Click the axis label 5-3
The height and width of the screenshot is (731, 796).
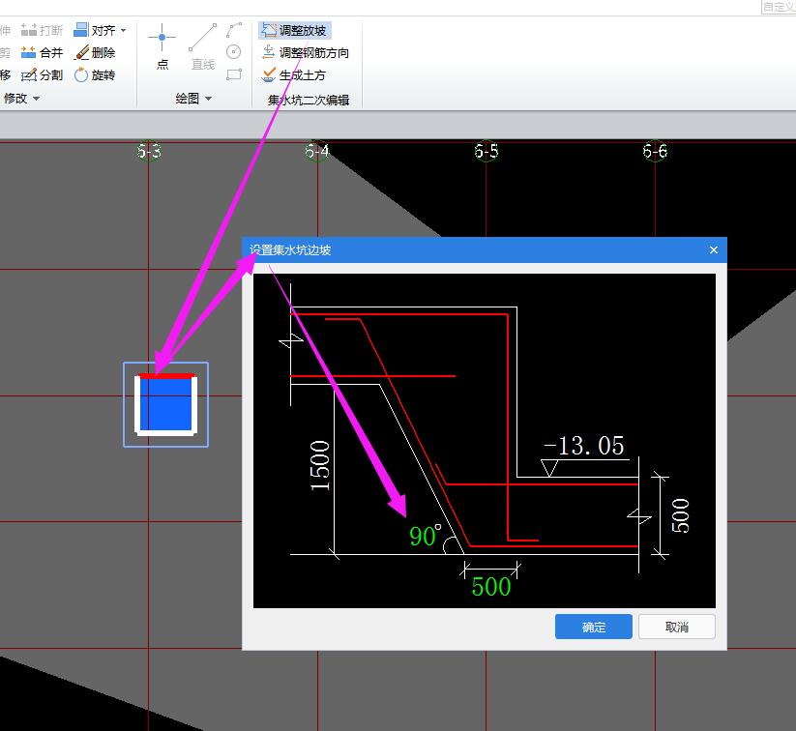(x=149, y=151)
